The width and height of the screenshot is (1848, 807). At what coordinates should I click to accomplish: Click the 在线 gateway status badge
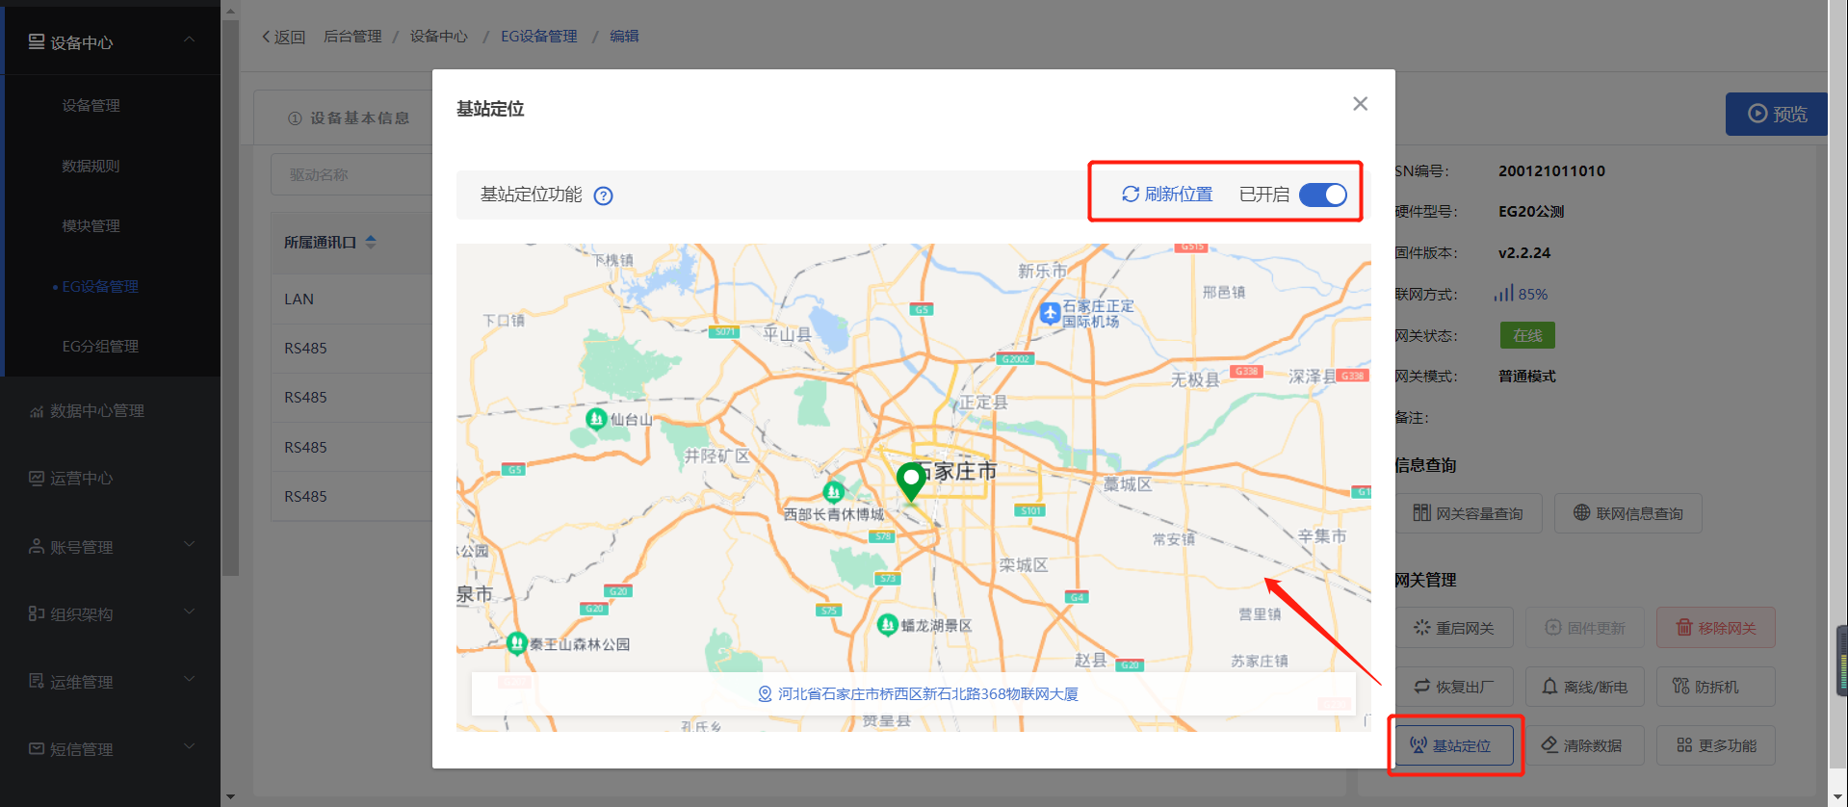(1527, 335)
